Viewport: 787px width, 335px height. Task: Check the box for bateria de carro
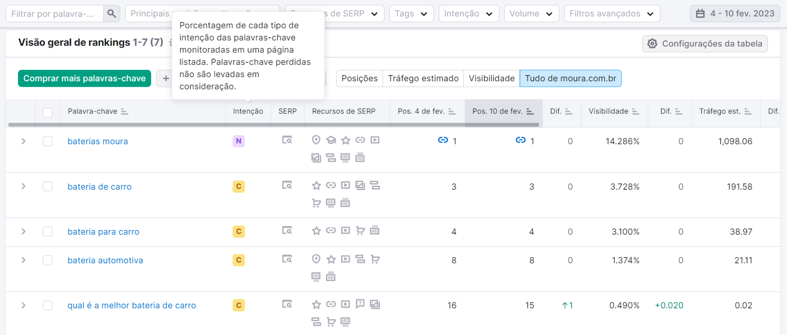(48, 187)
